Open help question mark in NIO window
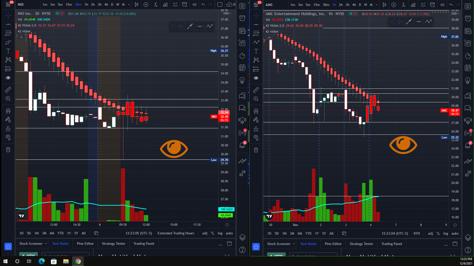Image resolution: width=474 pixels, height=266 pixels. click(x=243, y=250)
